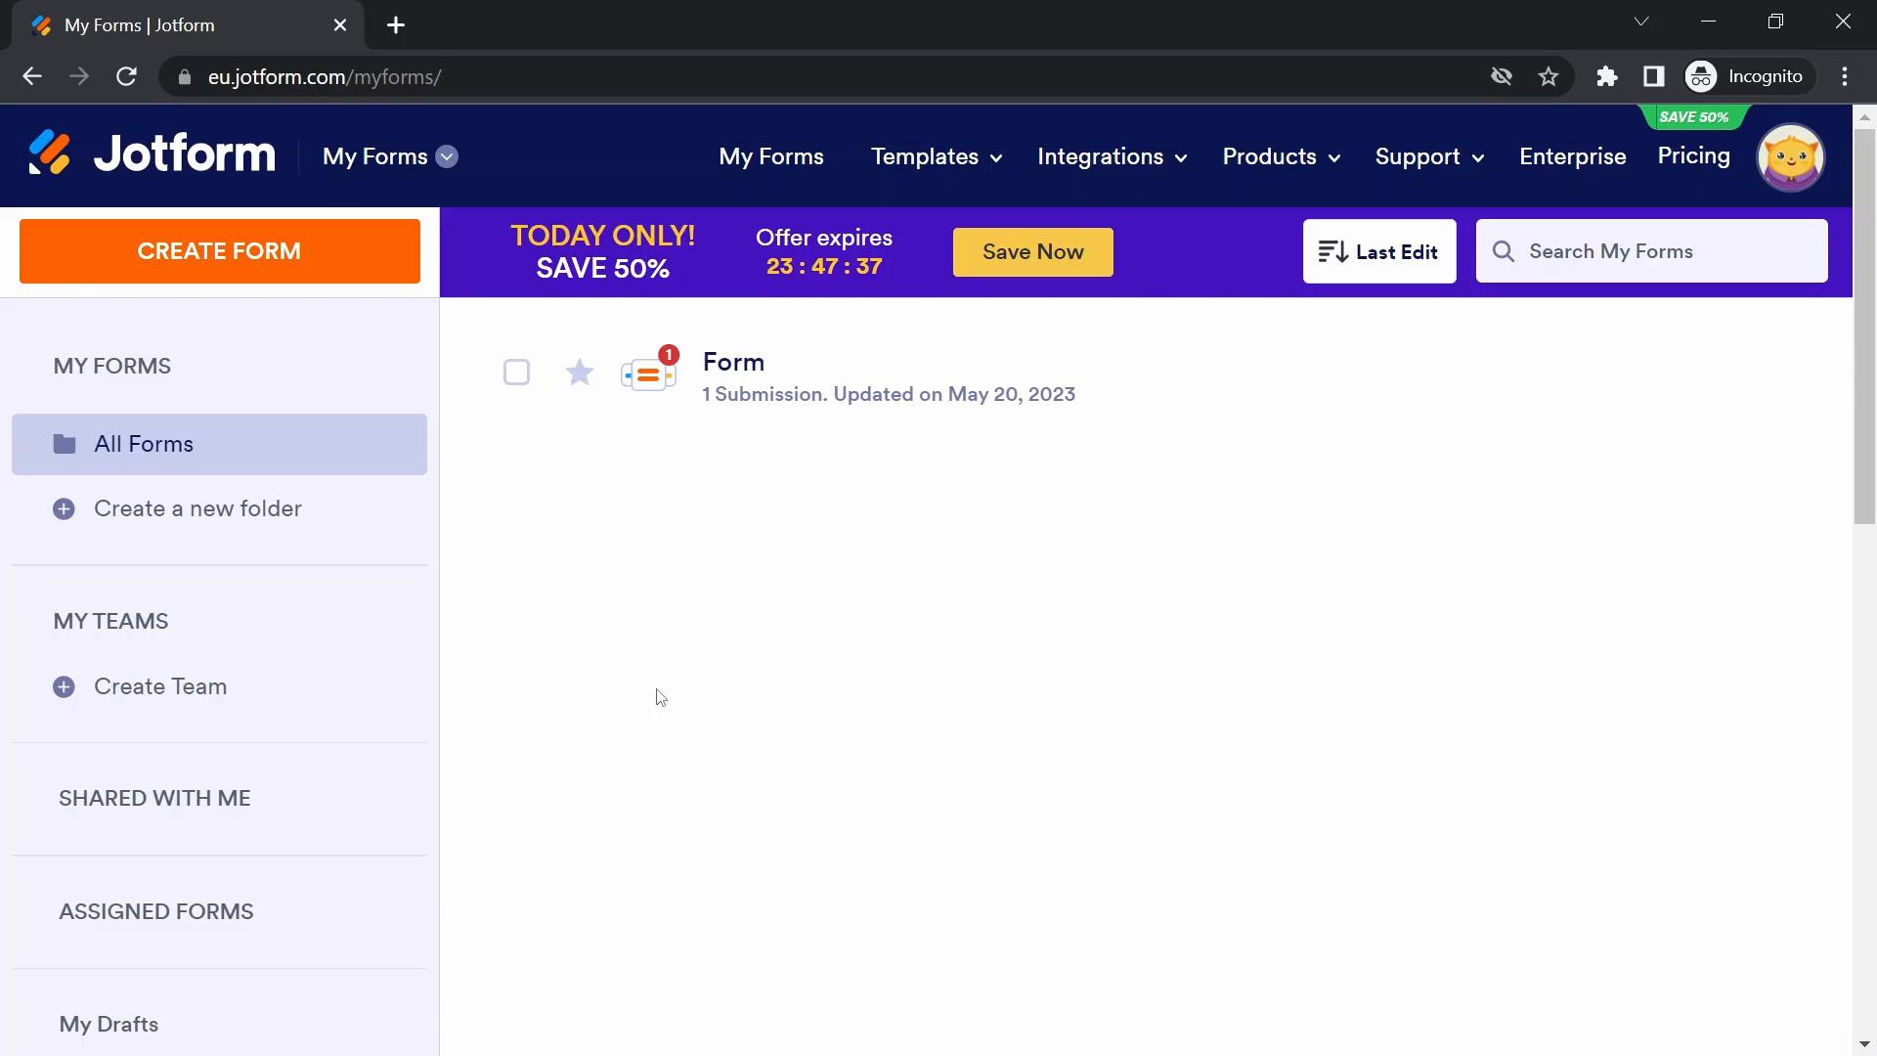This screenshot has width=1877, height=1056.
Task: Select the Pricing menu item
Action: pyautogui.click(x=1694, y=156)
